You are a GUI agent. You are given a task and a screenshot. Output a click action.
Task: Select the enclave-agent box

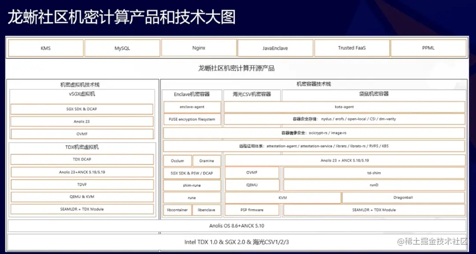tap(192, 107)
